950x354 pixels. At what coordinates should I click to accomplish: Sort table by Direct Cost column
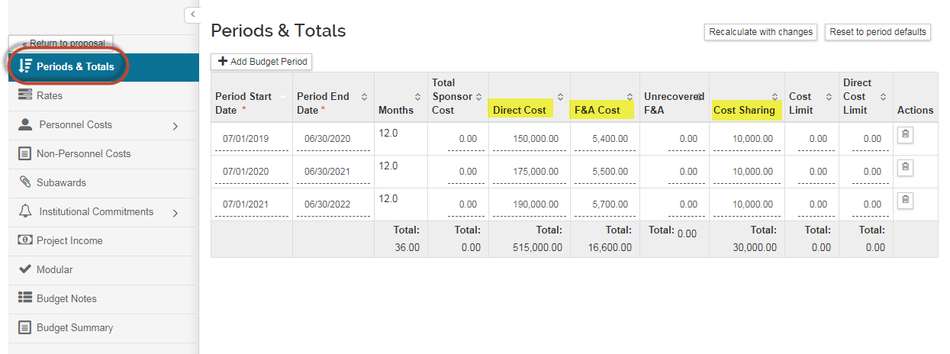coord(561,97)
